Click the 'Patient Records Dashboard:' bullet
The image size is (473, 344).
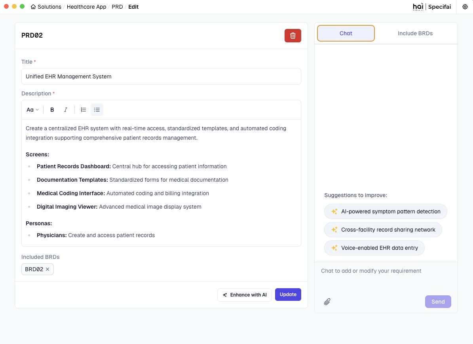click(x=131, y=167)
